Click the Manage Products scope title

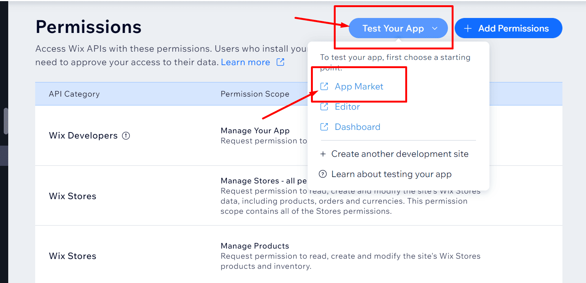(x=255, y=246)
